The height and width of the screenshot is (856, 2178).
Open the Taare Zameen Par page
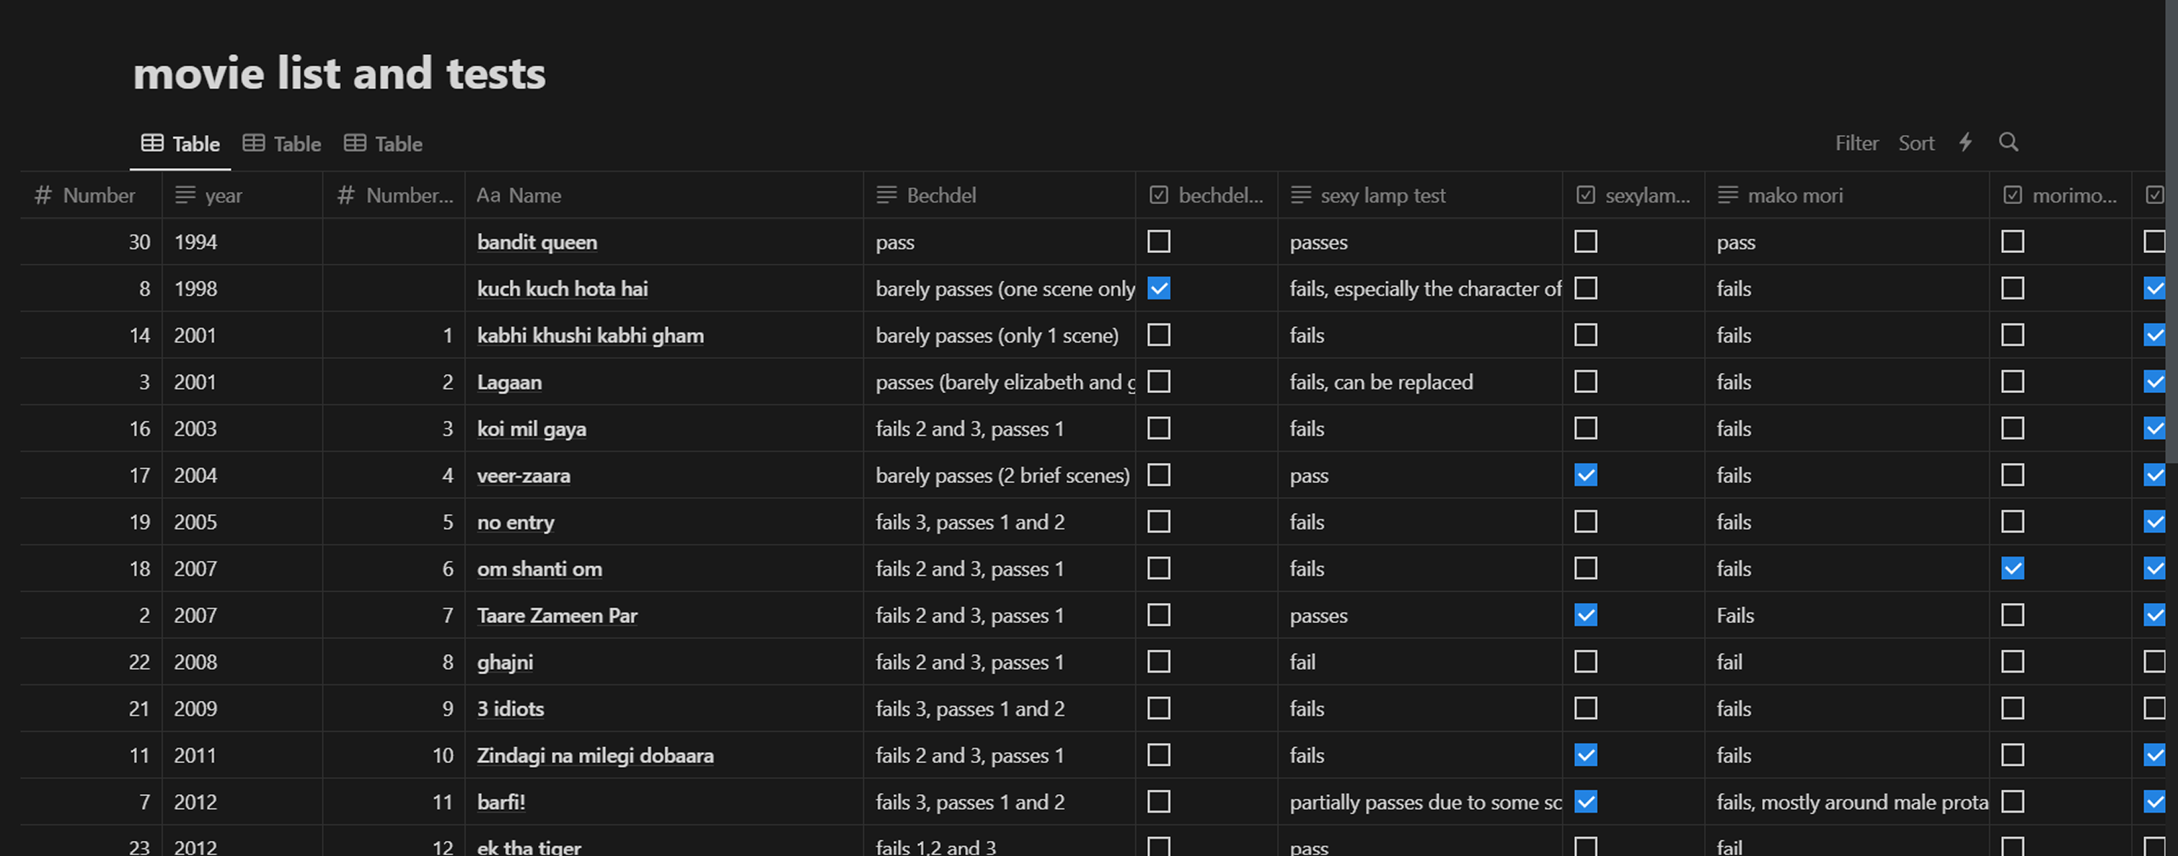click(556, 616)
